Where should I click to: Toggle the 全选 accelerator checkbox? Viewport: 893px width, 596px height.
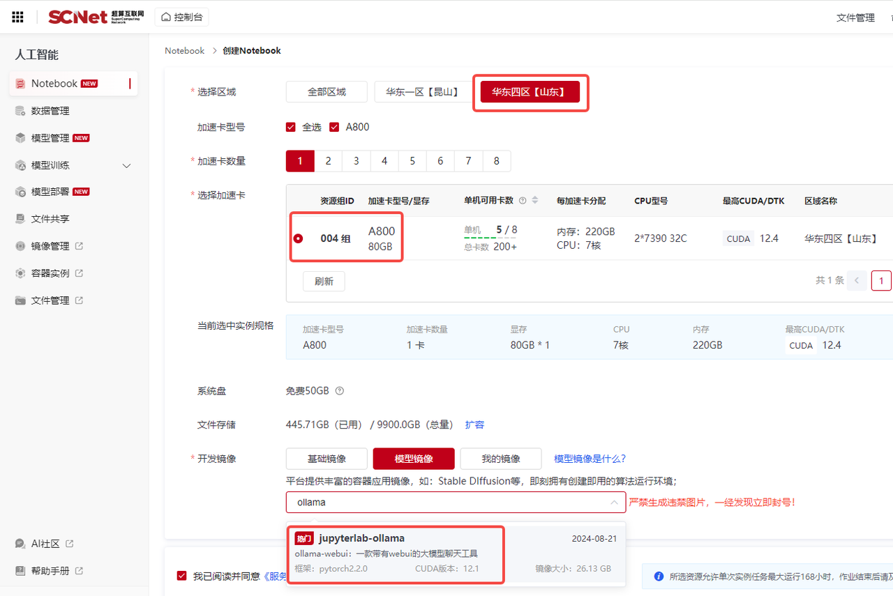(291, 127)
